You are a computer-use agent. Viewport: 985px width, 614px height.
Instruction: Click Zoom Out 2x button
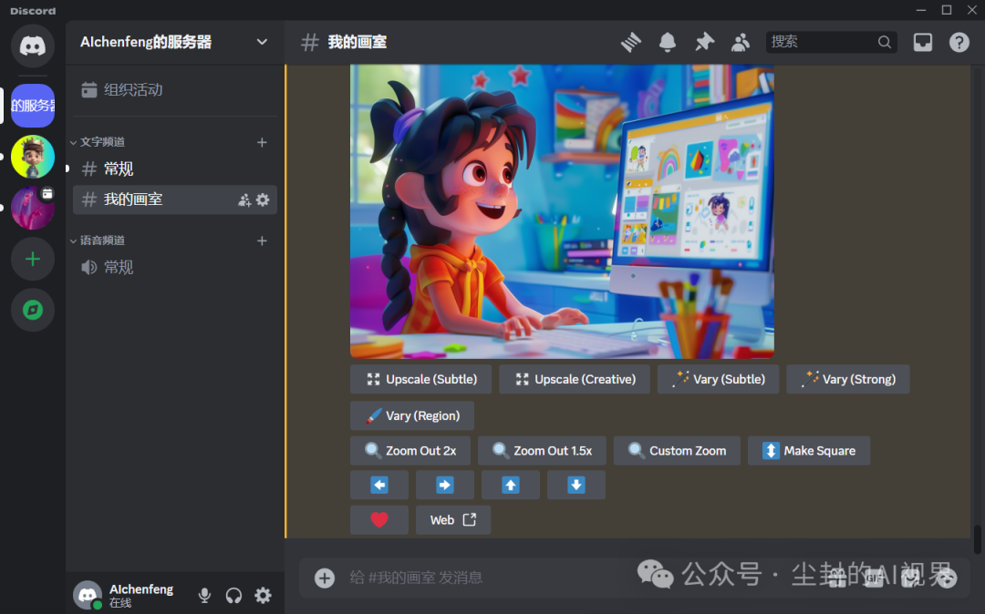tap(410, 451)
